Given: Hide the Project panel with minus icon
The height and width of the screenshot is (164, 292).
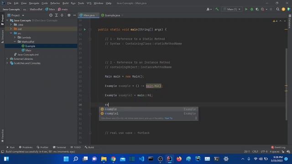Looking at the screenshot, I should [x=74, y=15].
